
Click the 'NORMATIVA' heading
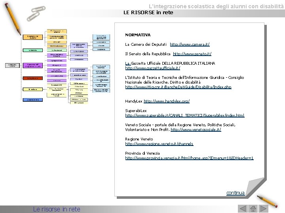[138, 35]
